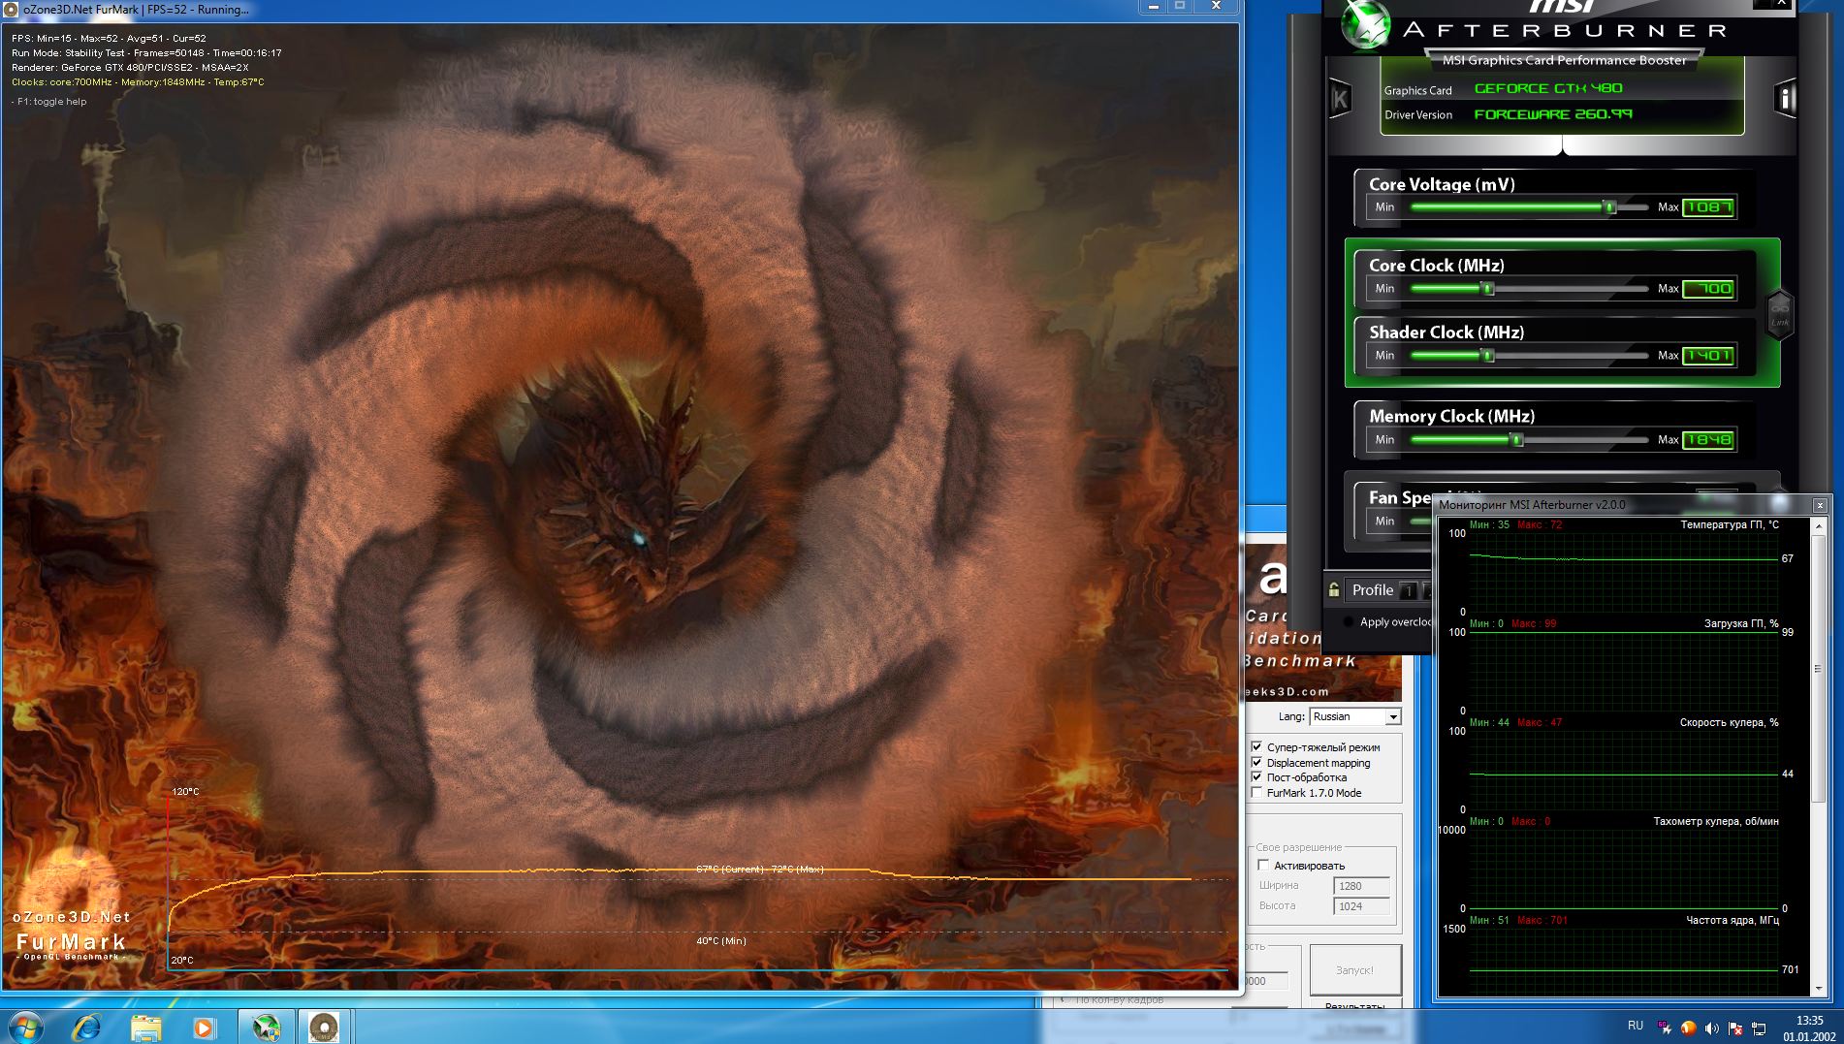Click the Shader Clock value field 1401
This screenshot has width=1844, height=1044.
(x=1708, y=356)
